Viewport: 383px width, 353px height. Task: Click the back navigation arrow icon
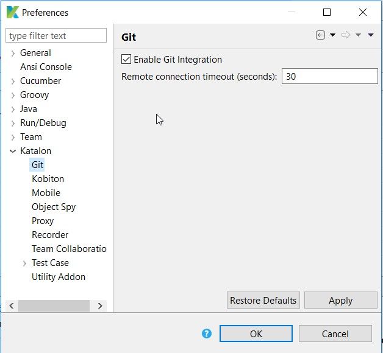coord(320,35)
